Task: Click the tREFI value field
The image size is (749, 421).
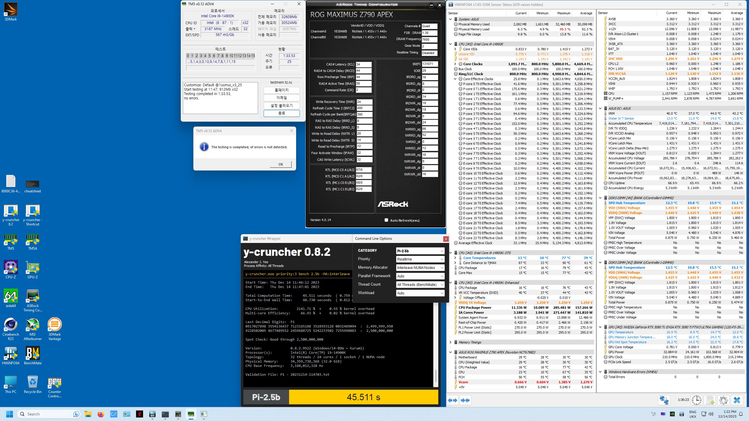Action: [x=430, y=64]
